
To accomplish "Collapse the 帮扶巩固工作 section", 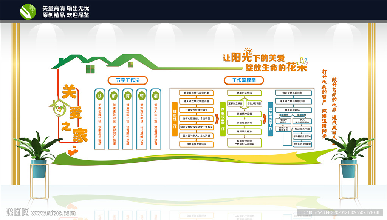I will [x=269, y=119].
